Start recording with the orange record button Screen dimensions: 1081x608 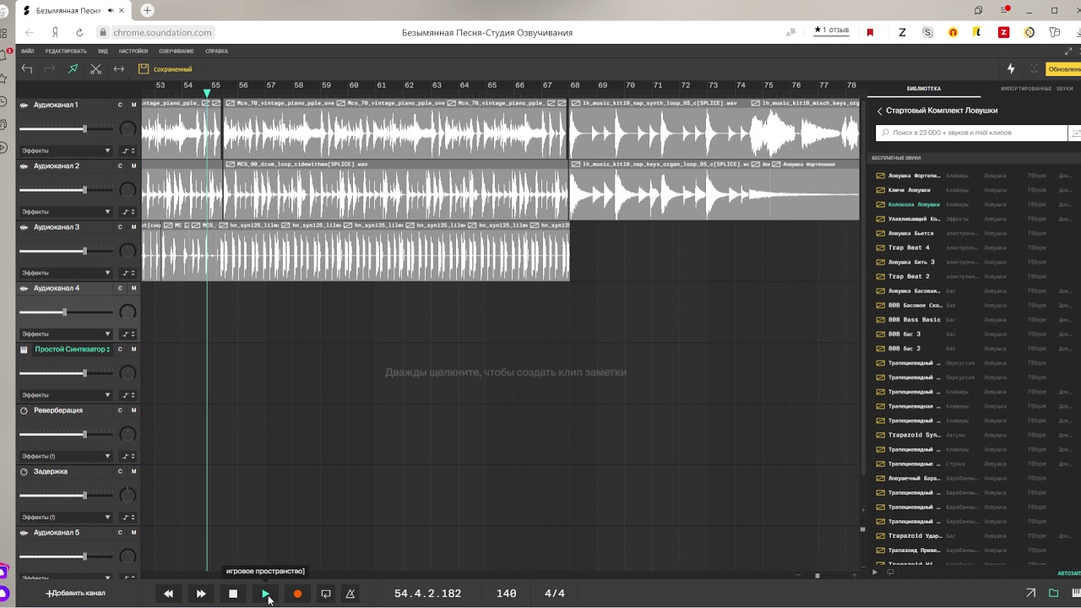[x=297, y=594]
